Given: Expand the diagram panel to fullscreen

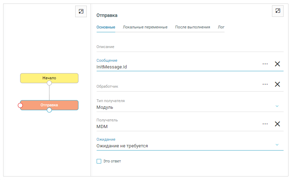Looking at the screenshot, I should (81, 12).
